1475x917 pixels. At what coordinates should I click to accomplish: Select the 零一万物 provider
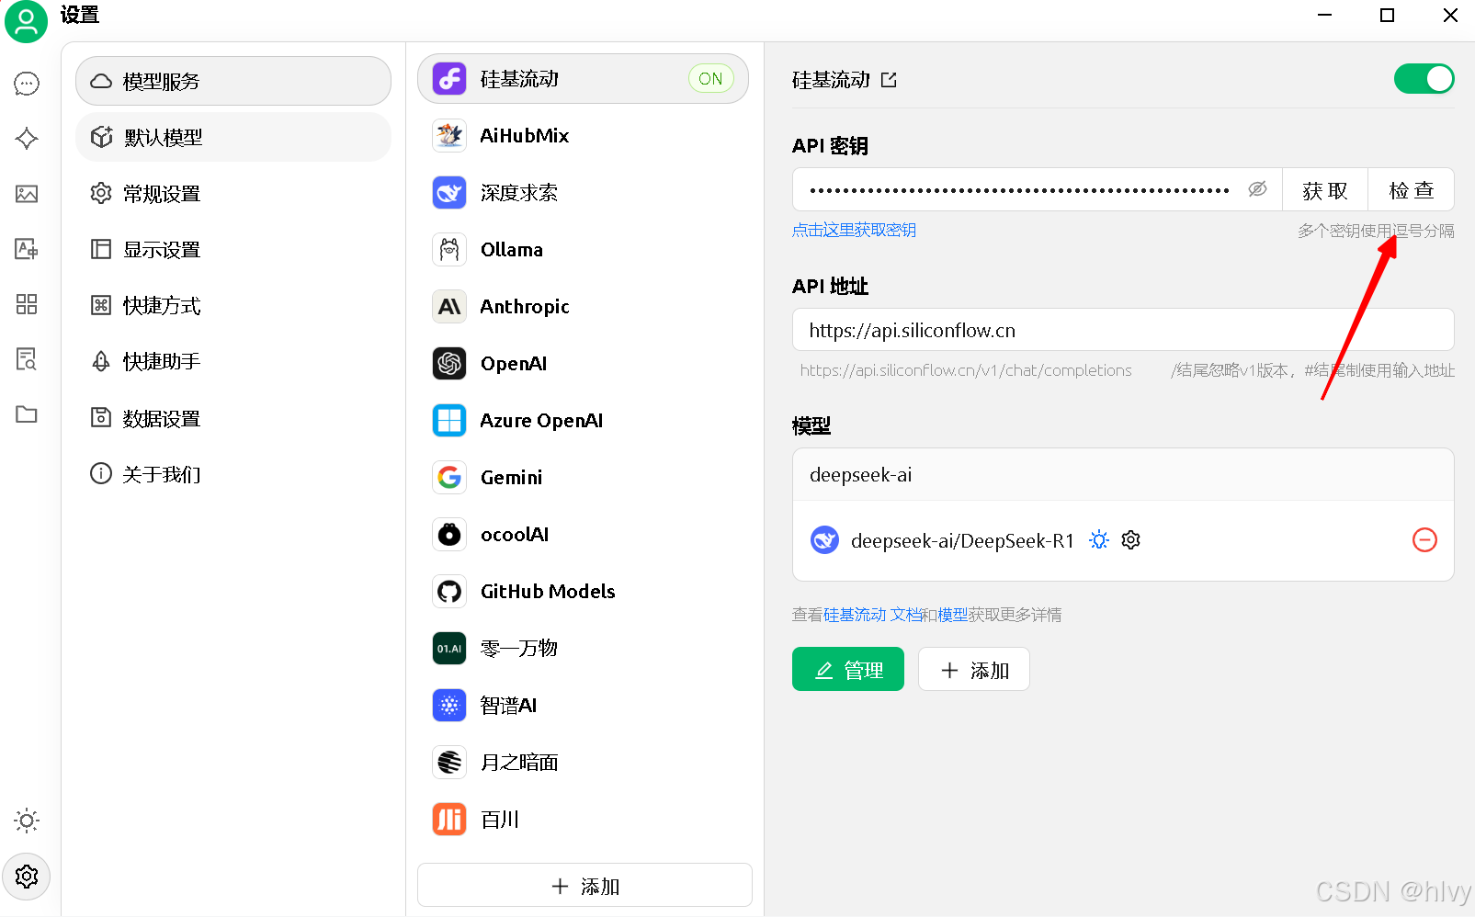click(x=583, y=649)
